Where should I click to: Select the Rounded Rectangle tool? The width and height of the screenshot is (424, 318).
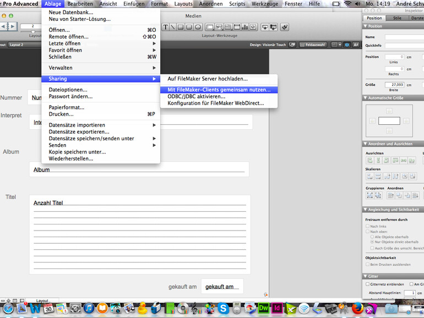tap(189, 27)
